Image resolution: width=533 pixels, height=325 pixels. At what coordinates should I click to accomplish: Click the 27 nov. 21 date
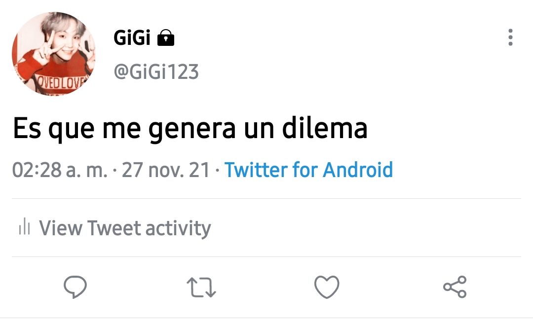click(166, 170)
